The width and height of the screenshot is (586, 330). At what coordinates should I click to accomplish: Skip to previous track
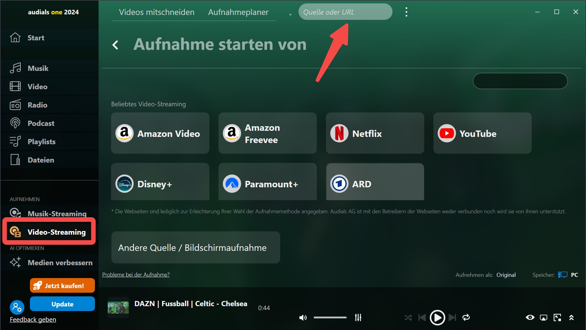422,318
